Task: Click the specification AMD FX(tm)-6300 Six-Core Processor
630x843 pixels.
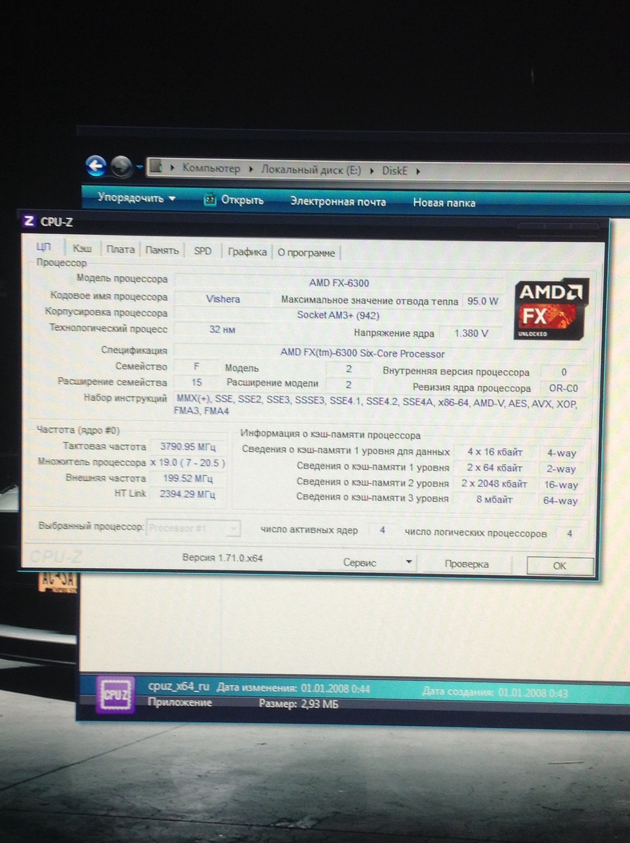Action: [362, 354]
